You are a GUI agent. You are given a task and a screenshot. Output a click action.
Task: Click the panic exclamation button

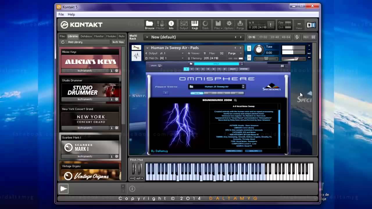click(271, 25)
